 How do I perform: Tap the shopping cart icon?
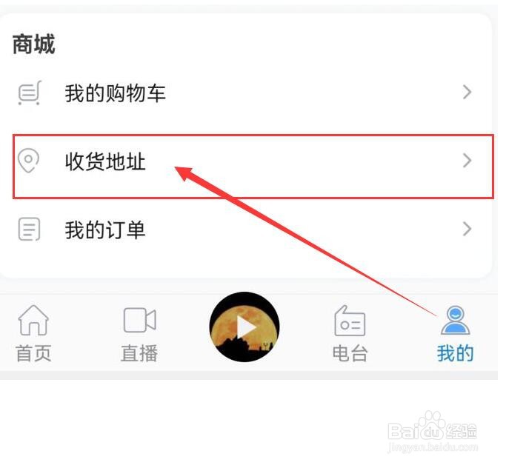coord(30,93)
